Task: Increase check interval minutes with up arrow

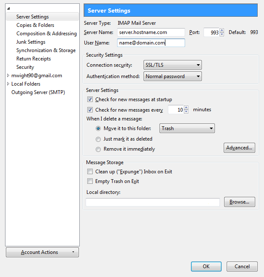Action: [186, 108]
